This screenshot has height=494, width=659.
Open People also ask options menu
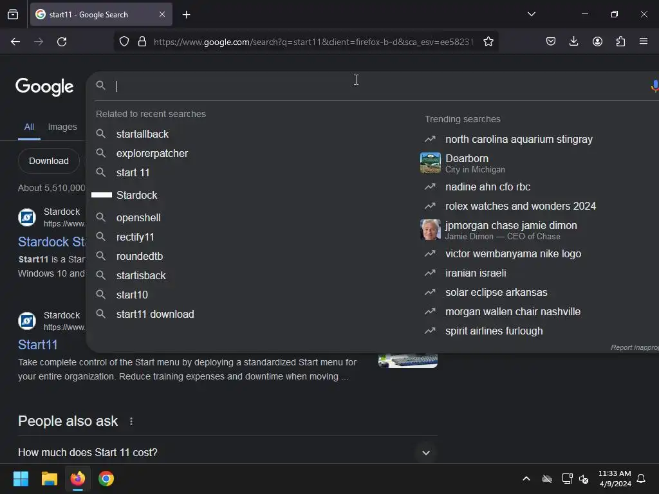pos(131,421)
